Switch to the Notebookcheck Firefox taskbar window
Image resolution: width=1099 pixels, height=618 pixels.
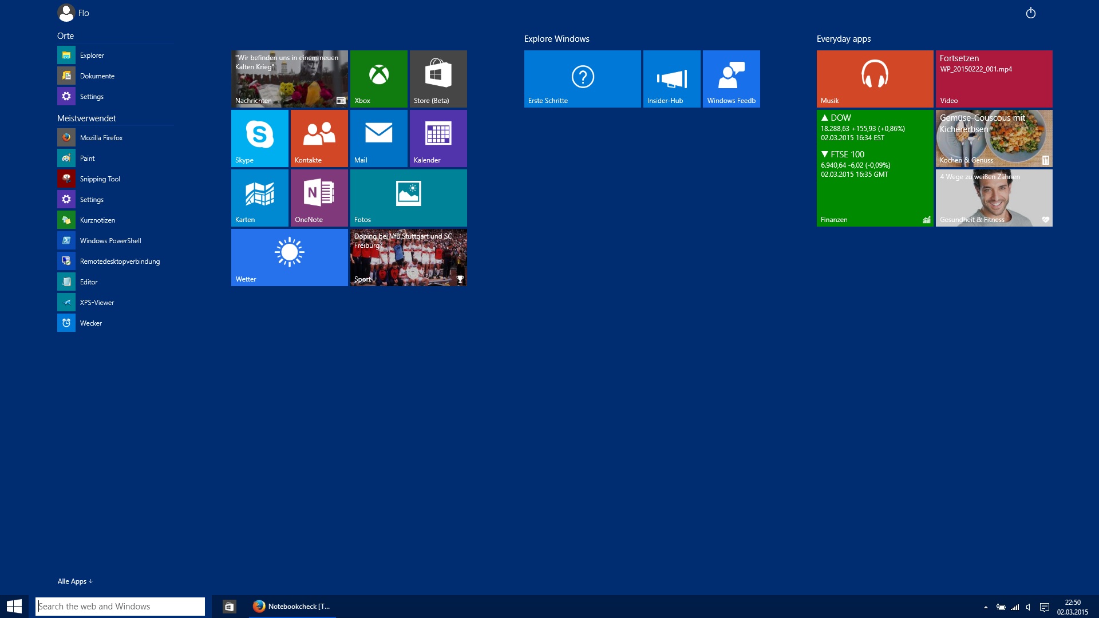click(x=292, y=607)
